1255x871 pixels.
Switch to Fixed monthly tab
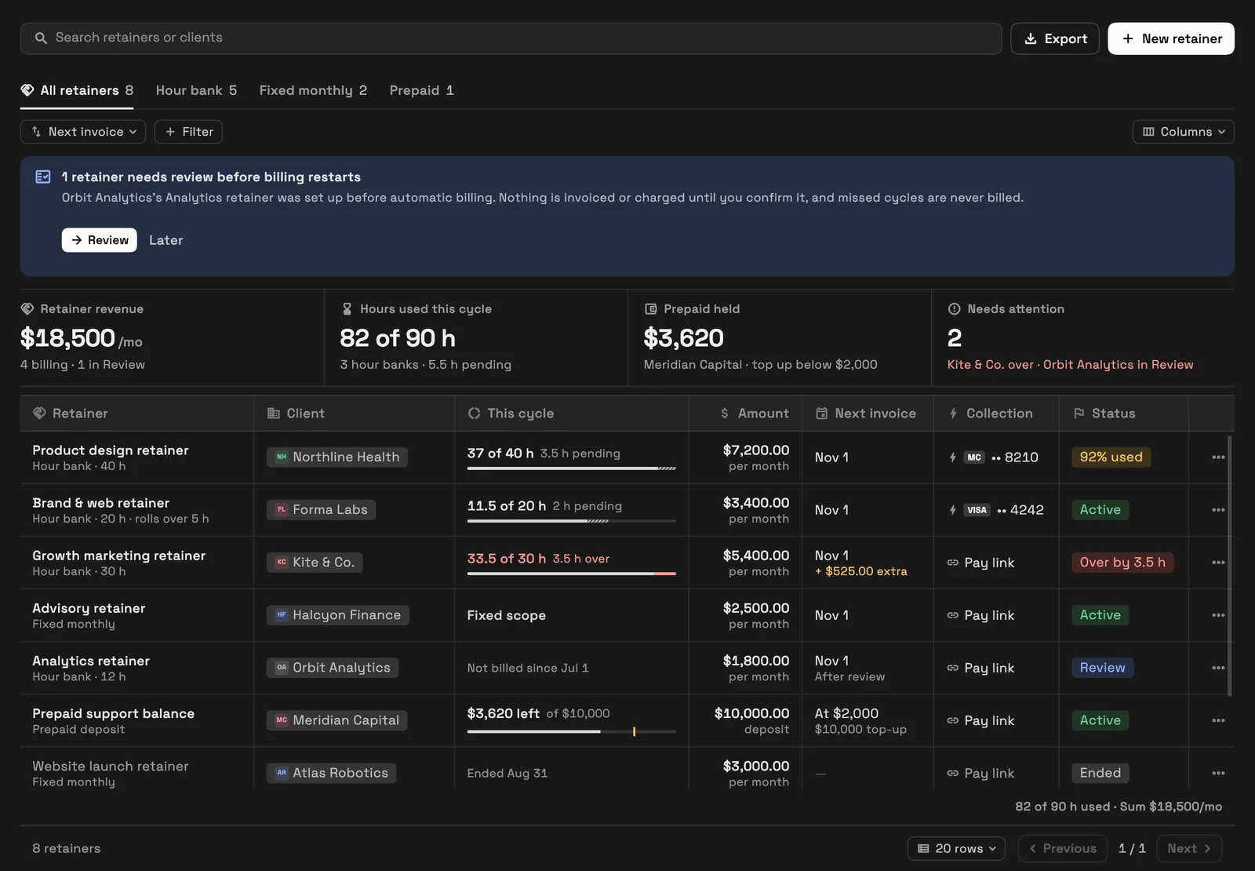(x=313, y=90)
